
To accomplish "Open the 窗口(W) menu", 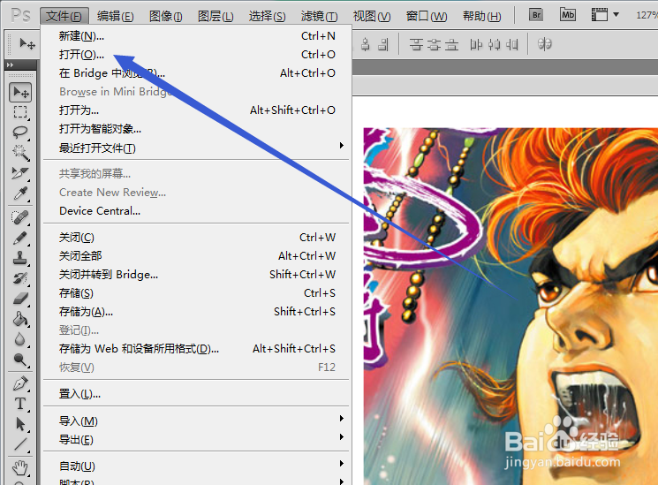I will point(427,16).
